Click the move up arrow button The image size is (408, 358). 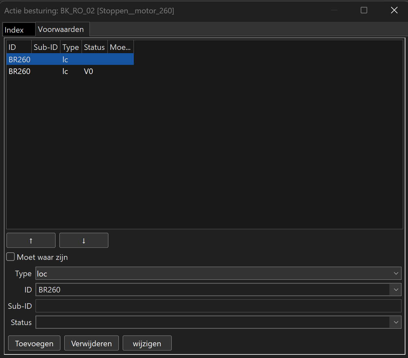(x=31, y=240)
